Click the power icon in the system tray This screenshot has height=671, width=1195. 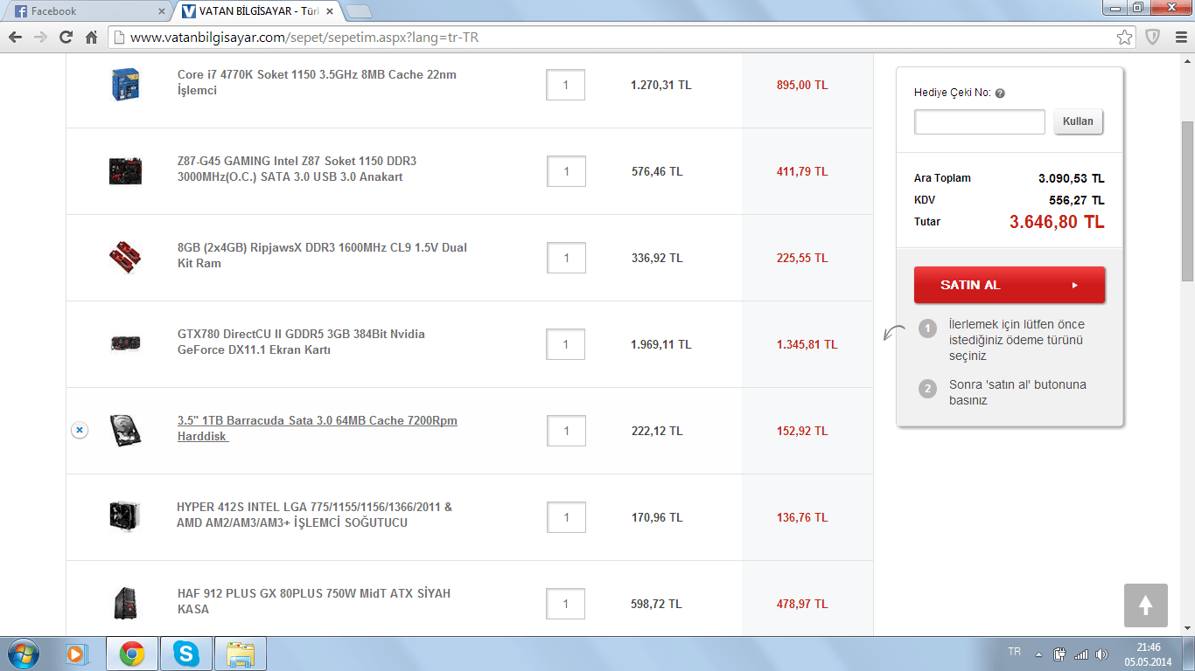pos(1059,654)
